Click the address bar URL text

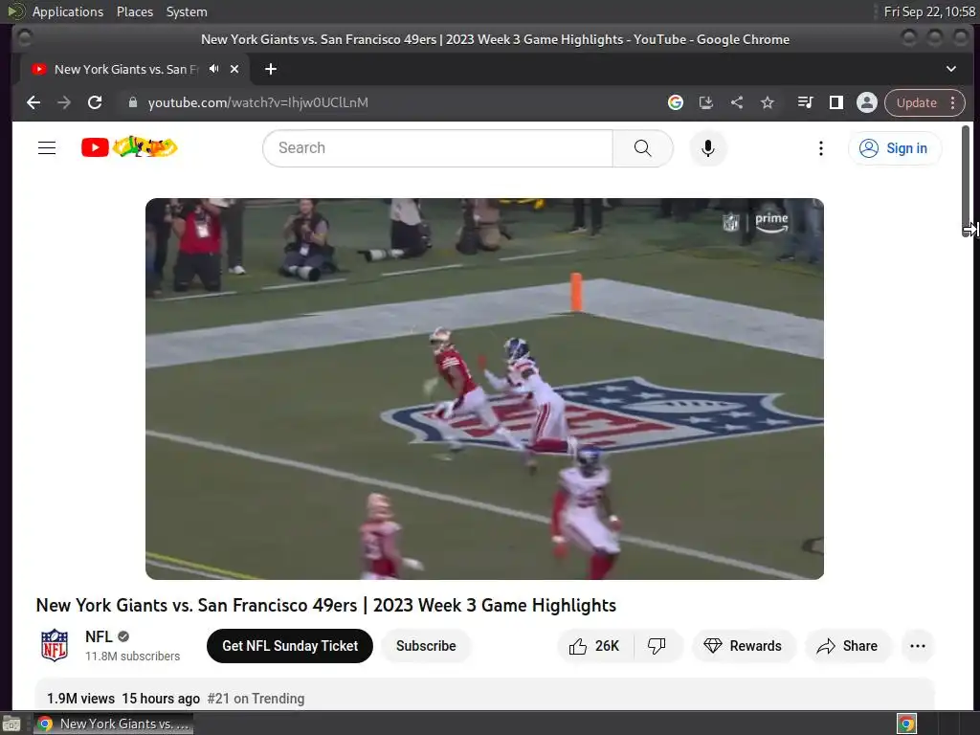coord(257,102)
